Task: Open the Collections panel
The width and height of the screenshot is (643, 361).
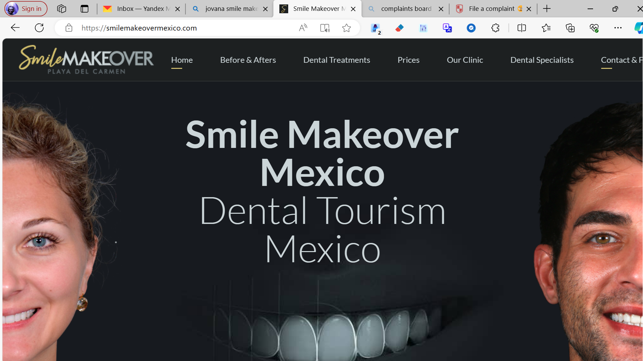Action: click(570, 28)
